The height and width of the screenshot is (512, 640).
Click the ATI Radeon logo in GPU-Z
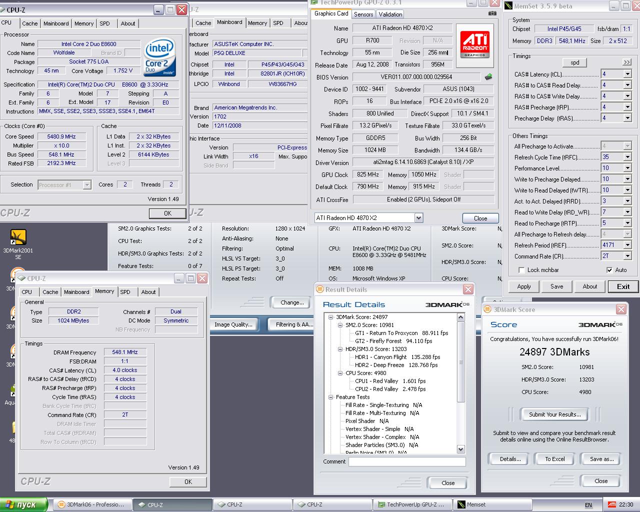pyautogui.click(x=474, y=45)
